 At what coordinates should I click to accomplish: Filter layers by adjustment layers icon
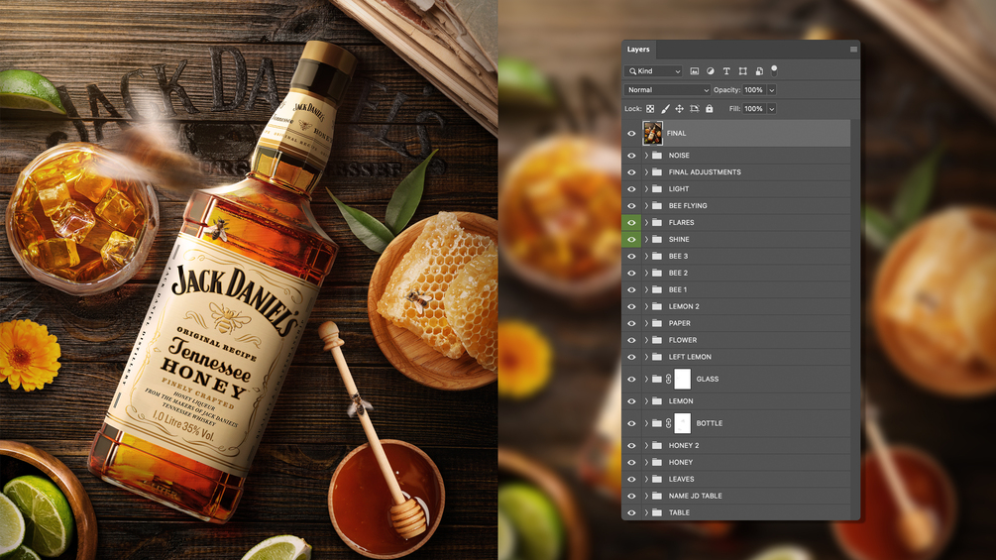[711, 71]
